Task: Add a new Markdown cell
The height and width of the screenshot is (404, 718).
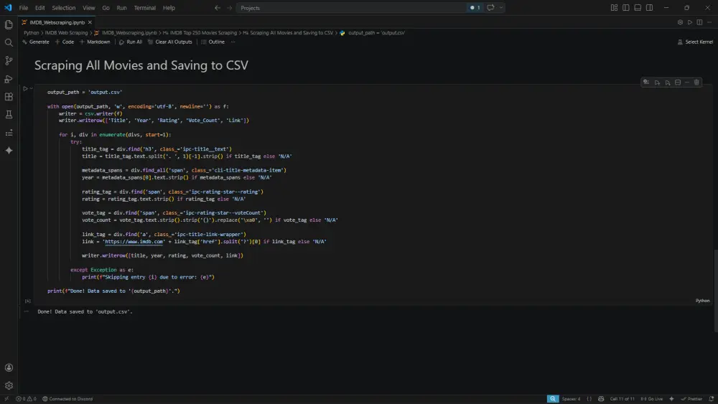Action: tap(95, 42)
